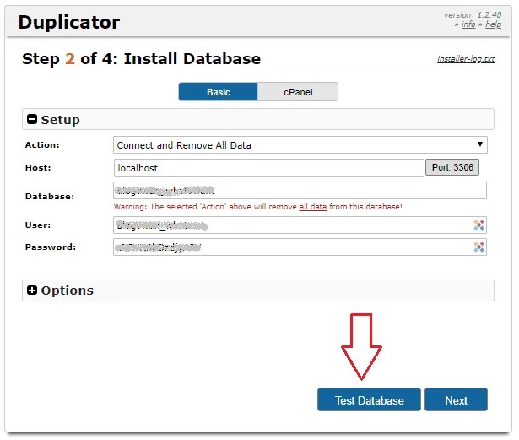Open the info link in header
This screenshot has width=519, height=440.
468,24
